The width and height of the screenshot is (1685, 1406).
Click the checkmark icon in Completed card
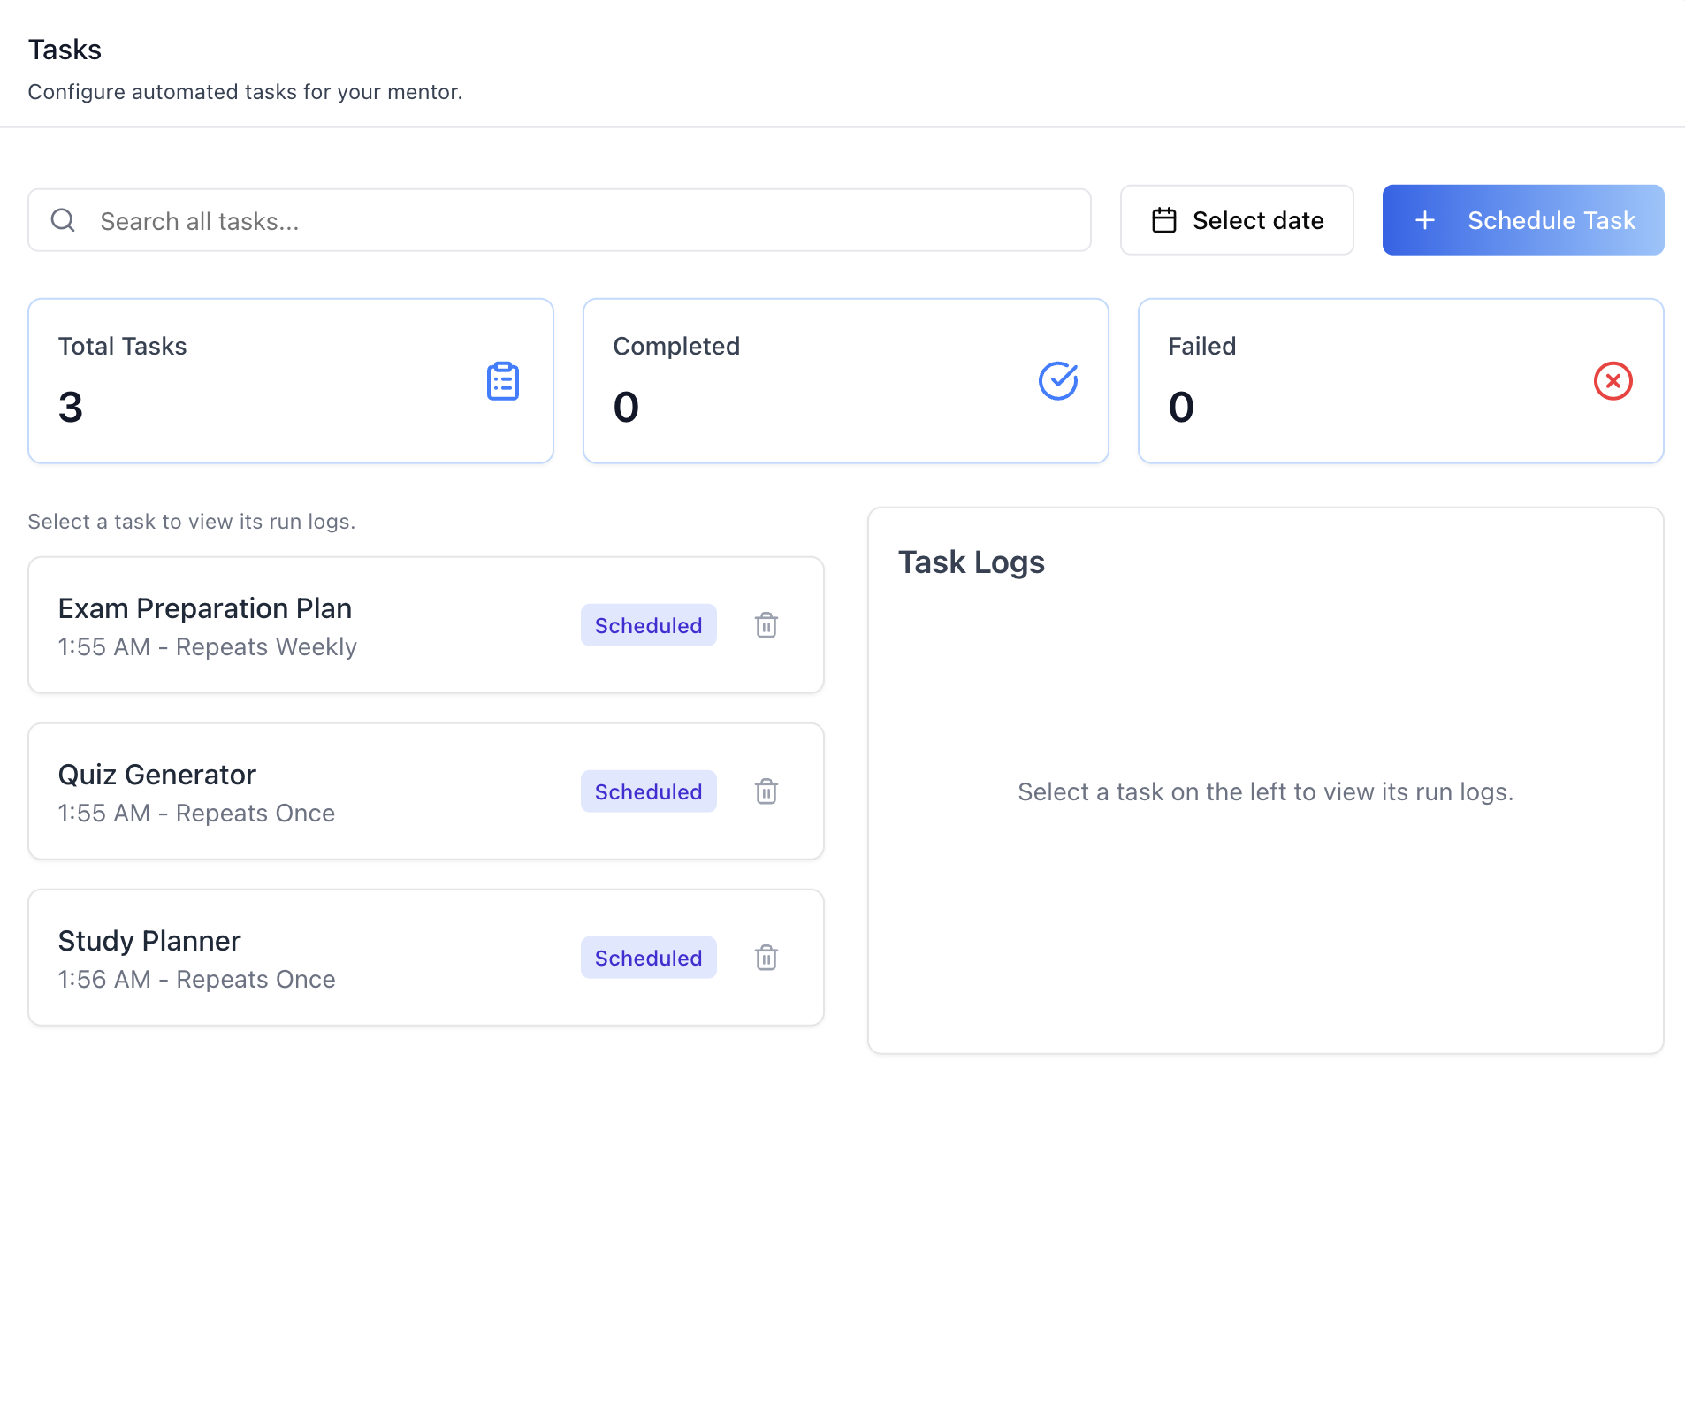click(1058, 381)
